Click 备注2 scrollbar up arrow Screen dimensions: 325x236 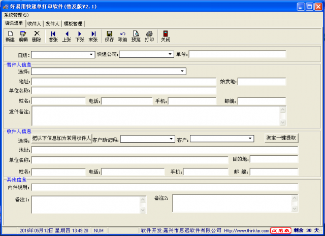(295, 198)
